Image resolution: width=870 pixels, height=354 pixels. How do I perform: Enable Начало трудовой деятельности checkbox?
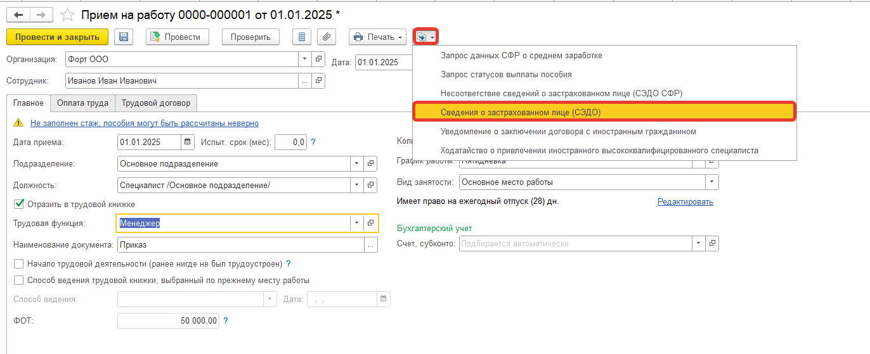(x=19, y=263)
